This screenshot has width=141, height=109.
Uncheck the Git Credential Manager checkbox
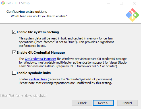tap(14, 53)
